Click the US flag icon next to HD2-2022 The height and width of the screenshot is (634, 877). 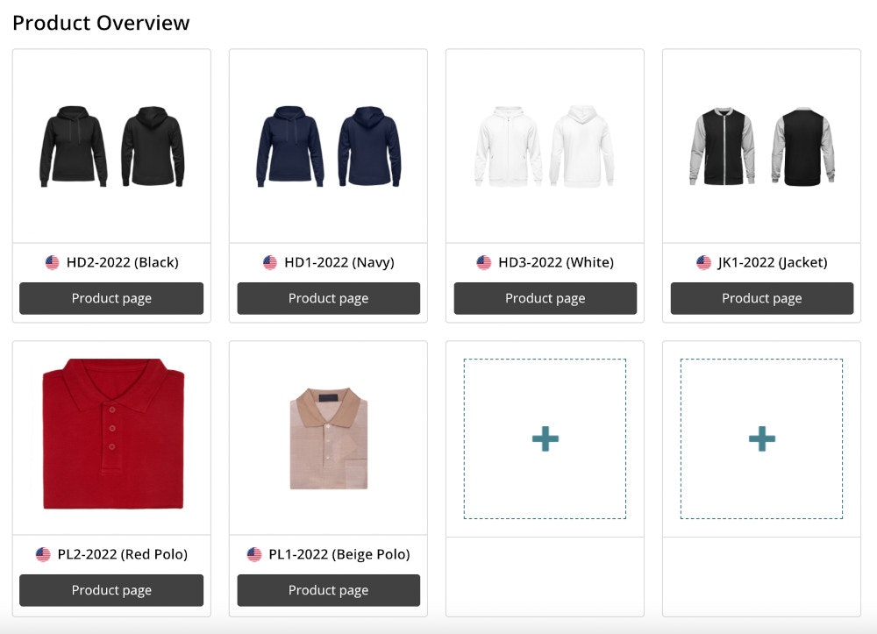(51, 261)
